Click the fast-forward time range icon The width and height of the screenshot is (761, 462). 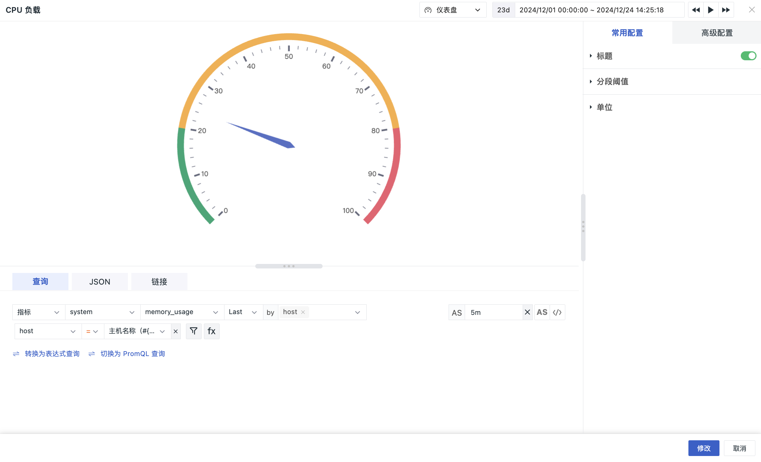(x=726, y=10)
